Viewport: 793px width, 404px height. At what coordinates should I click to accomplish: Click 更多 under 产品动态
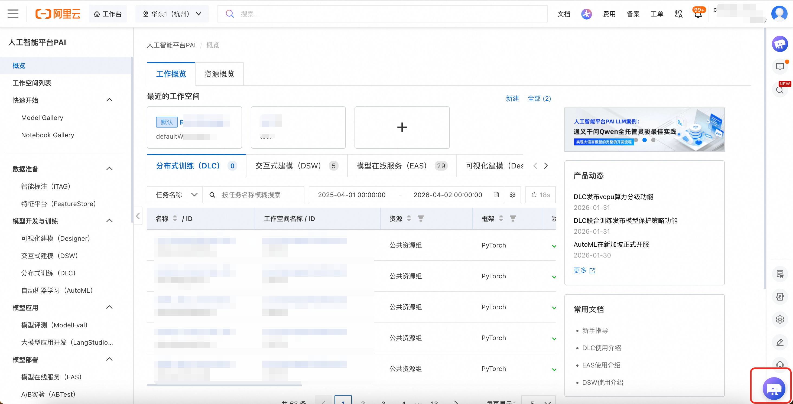584,270
